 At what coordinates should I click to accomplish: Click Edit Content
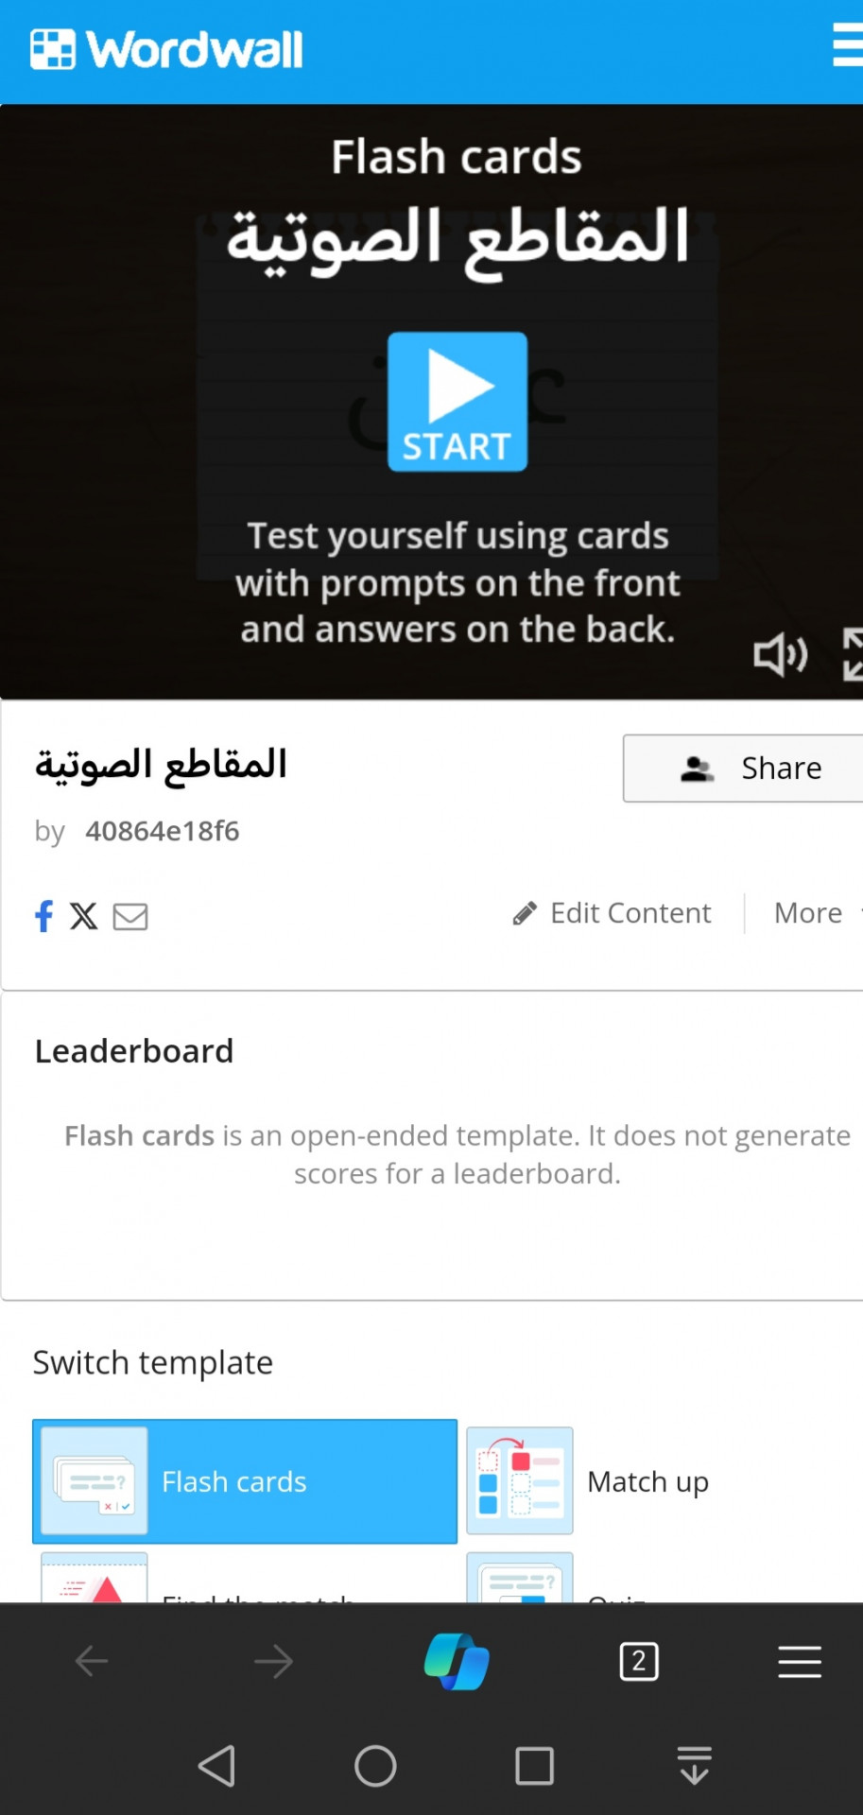(612, 913)
